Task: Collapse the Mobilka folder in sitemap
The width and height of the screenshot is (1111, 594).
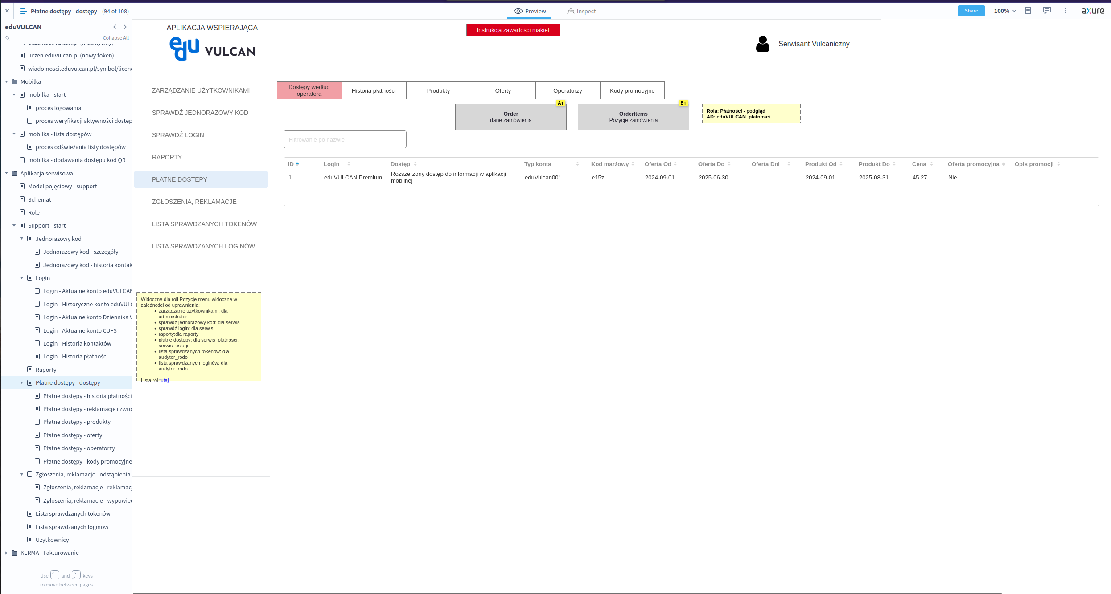Action: coord(7,82)
